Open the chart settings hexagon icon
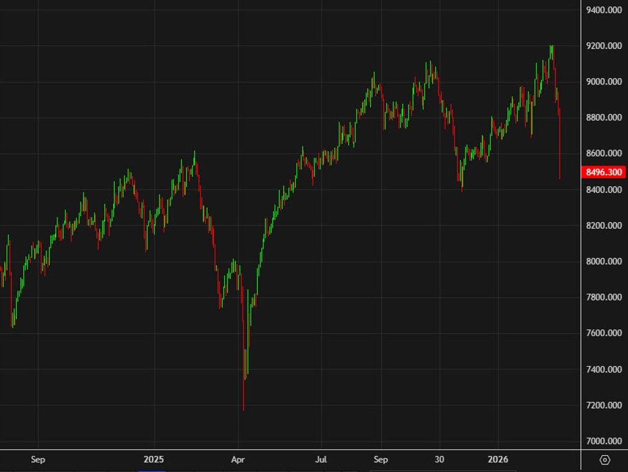The image size is (628, 472). tap(604, 460)
